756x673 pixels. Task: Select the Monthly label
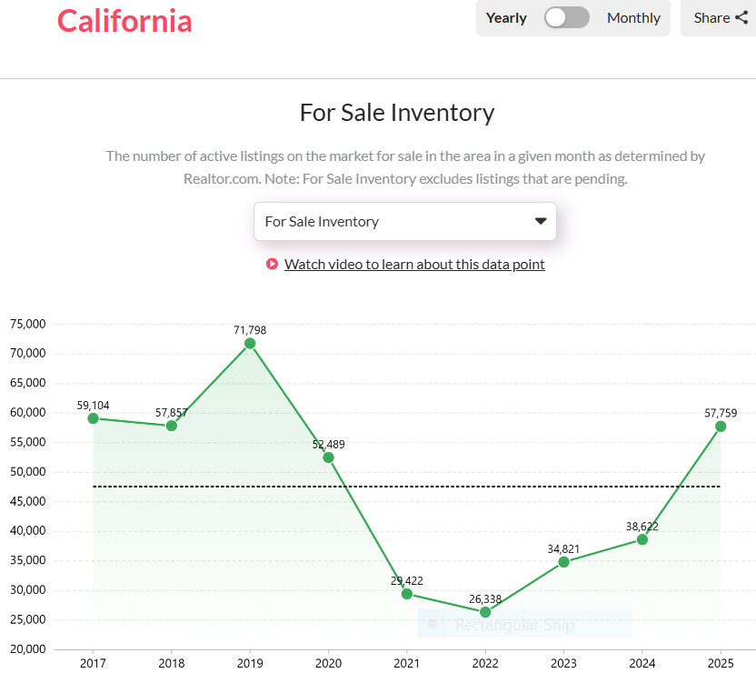pyautogui.click(x=633, y=17)
